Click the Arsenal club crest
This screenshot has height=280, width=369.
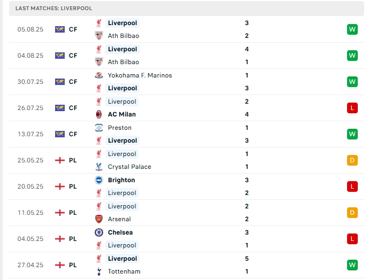(99, 219)
